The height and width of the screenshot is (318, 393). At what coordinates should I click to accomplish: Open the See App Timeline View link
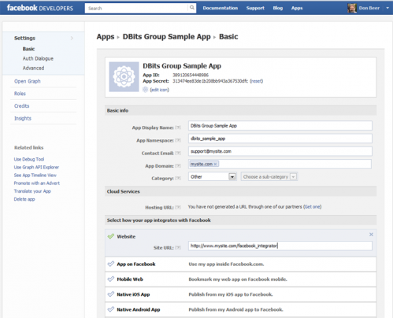pos(35,176)
